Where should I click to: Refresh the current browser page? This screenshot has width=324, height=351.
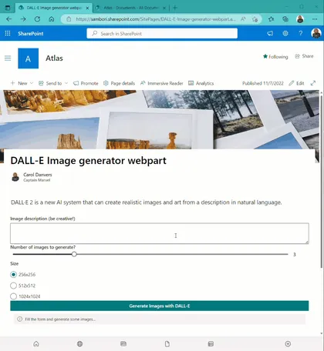[37, 19]
